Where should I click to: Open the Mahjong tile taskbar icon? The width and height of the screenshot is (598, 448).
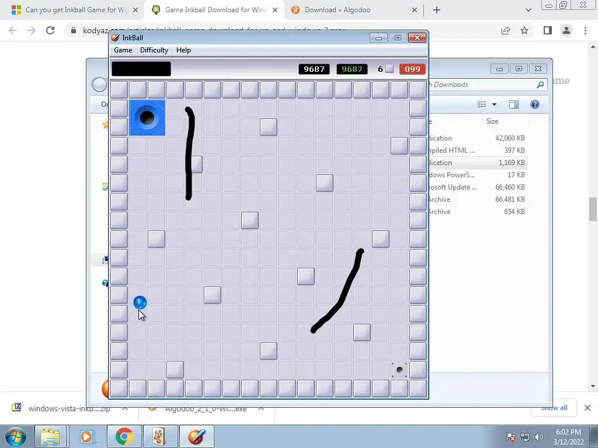click(x=160, y=436)
